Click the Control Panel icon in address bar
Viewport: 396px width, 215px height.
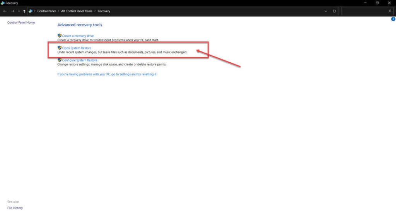pos(31,11)
